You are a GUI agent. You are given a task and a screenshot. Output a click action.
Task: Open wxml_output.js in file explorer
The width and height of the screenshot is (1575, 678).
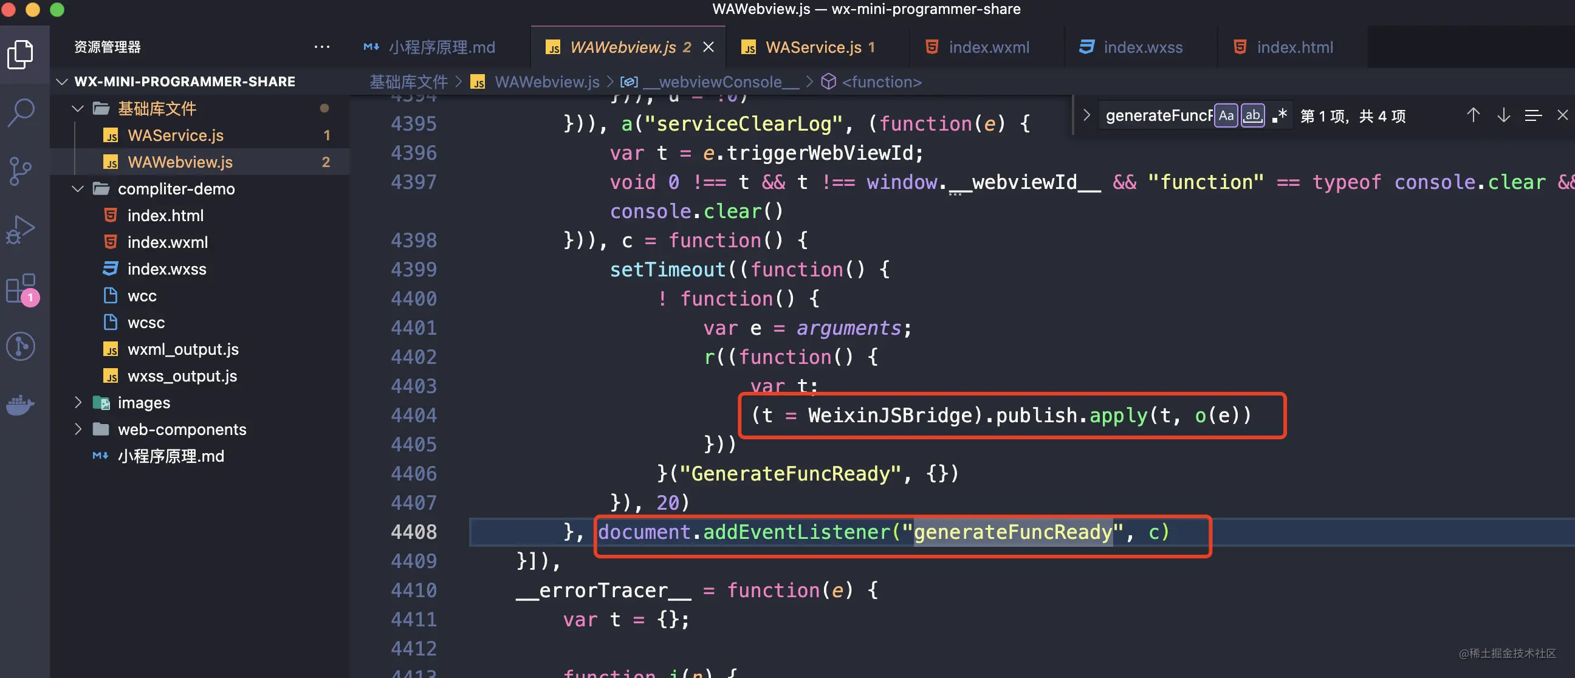tap(182, 349)
